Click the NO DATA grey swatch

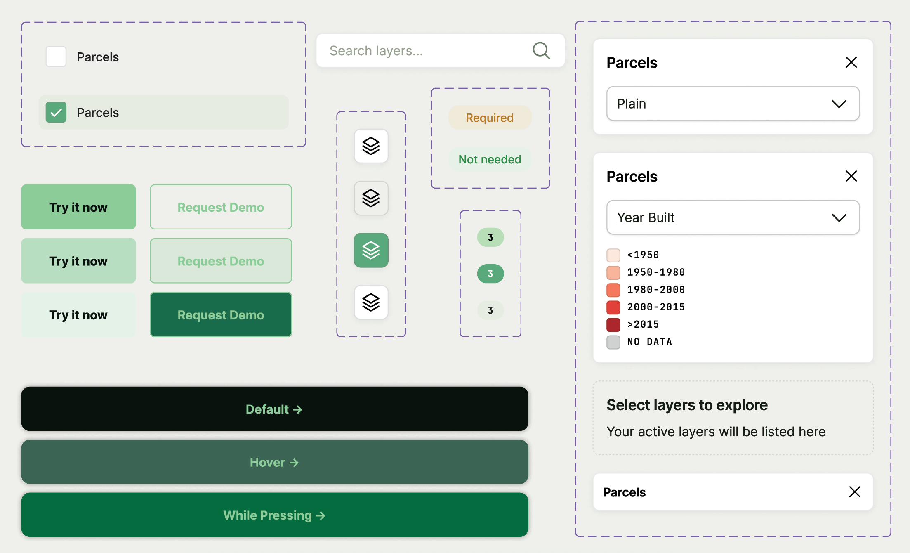click(x=613, y=342)
